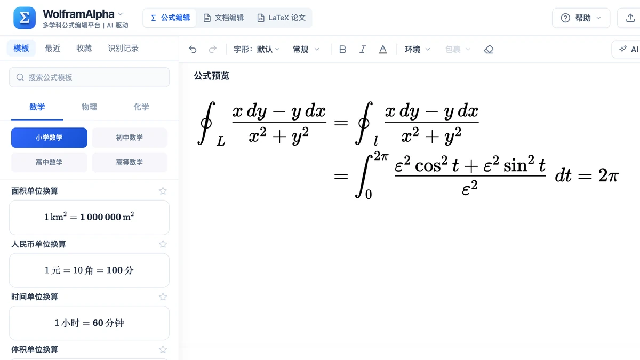Open the 字形 默认 dropdown
The width and height of the screenshot is (640, 360).
click(257, 49)
